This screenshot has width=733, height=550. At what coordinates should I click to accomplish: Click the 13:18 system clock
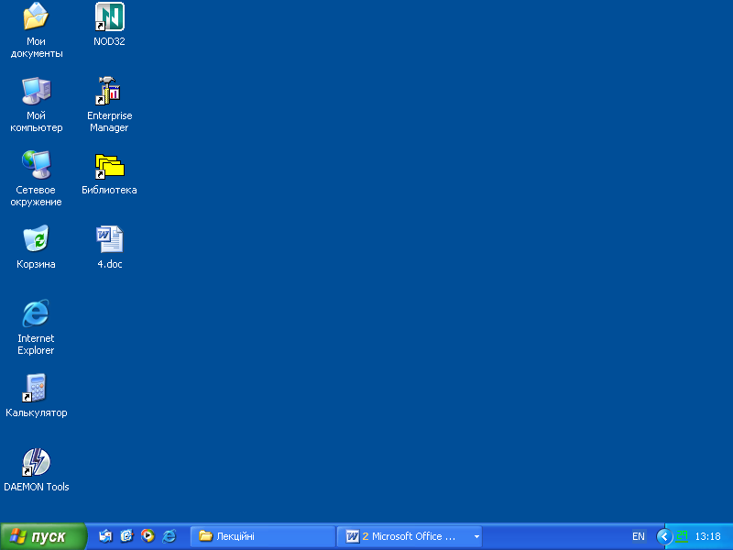pos(707,536)
